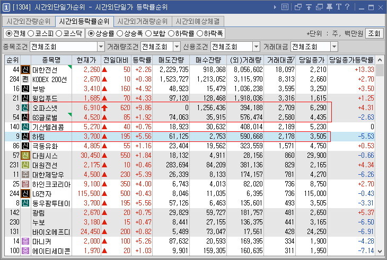387x260 pixels.
Task: Click the 증 badge icon next to 마니커
Action: (x=25, y=241)
